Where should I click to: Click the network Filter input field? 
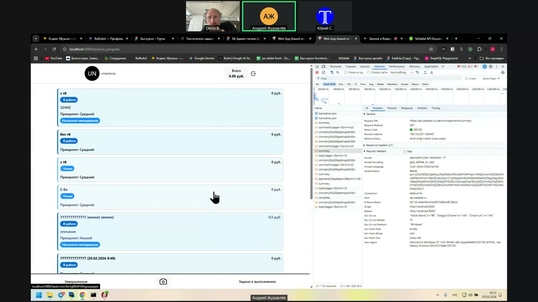378,78
